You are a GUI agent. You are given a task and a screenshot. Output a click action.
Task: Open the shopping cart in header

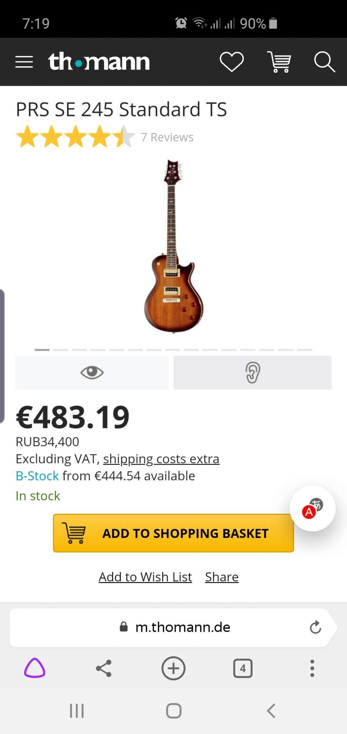(x=279, y=62)
